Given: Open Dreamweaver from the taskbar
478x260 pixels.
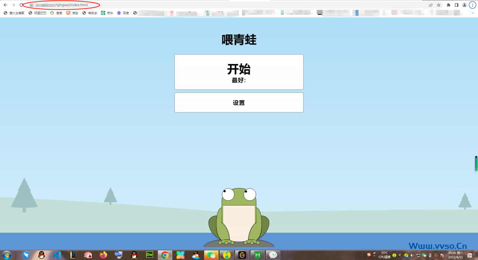Looking at the screenshot, I should [x=149, y=255].
